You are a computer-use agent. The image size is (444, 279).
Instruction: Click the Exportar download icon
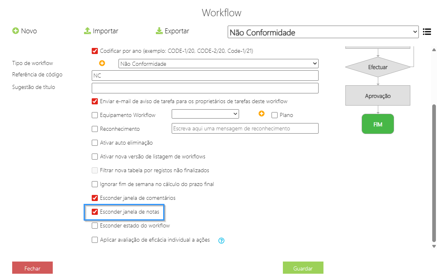point(159,30)
